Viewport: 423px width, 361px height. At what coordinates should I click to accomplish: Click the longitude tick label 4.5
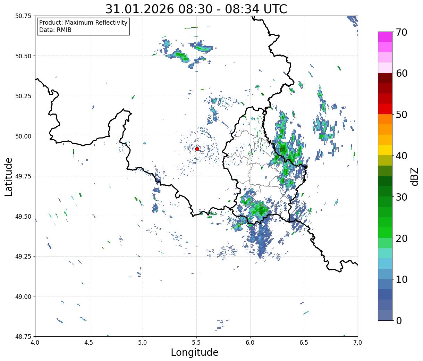coord(89,343)
